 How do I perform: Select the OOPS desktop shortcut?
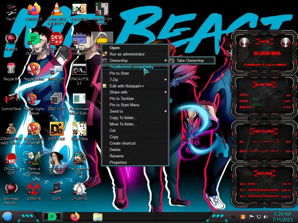[x=57, y=192]
